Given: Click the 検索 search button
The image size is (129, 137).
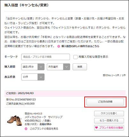Looking at the screenshot, I should (80, 67).
